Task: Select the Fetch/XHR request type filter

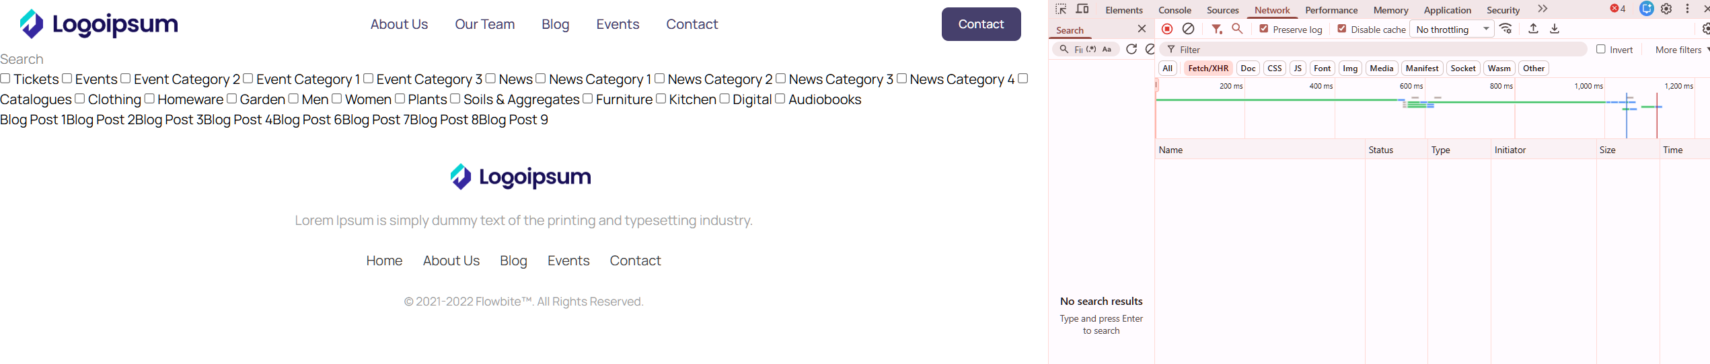Action: click(1208, 69)
